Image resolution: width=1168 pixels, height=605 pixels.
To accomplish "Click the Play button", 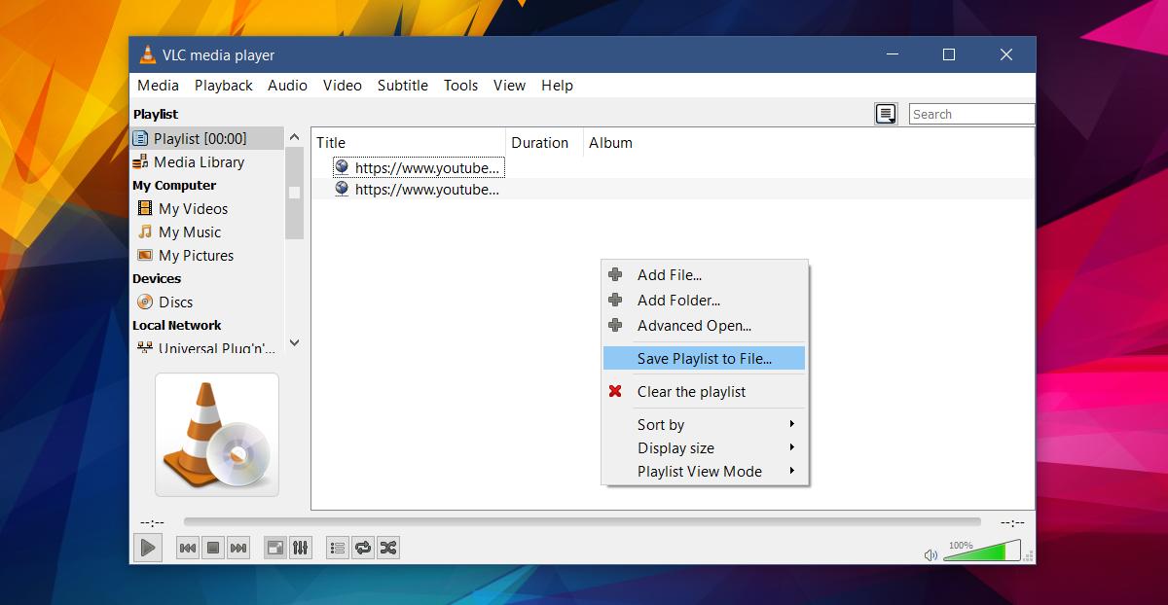I will (147, 548).
